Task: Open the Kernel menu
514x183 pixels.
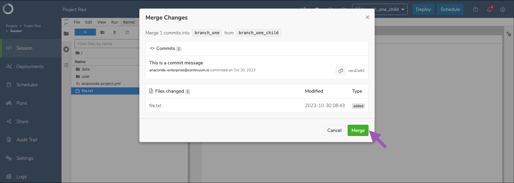Action: click(129, 22)
